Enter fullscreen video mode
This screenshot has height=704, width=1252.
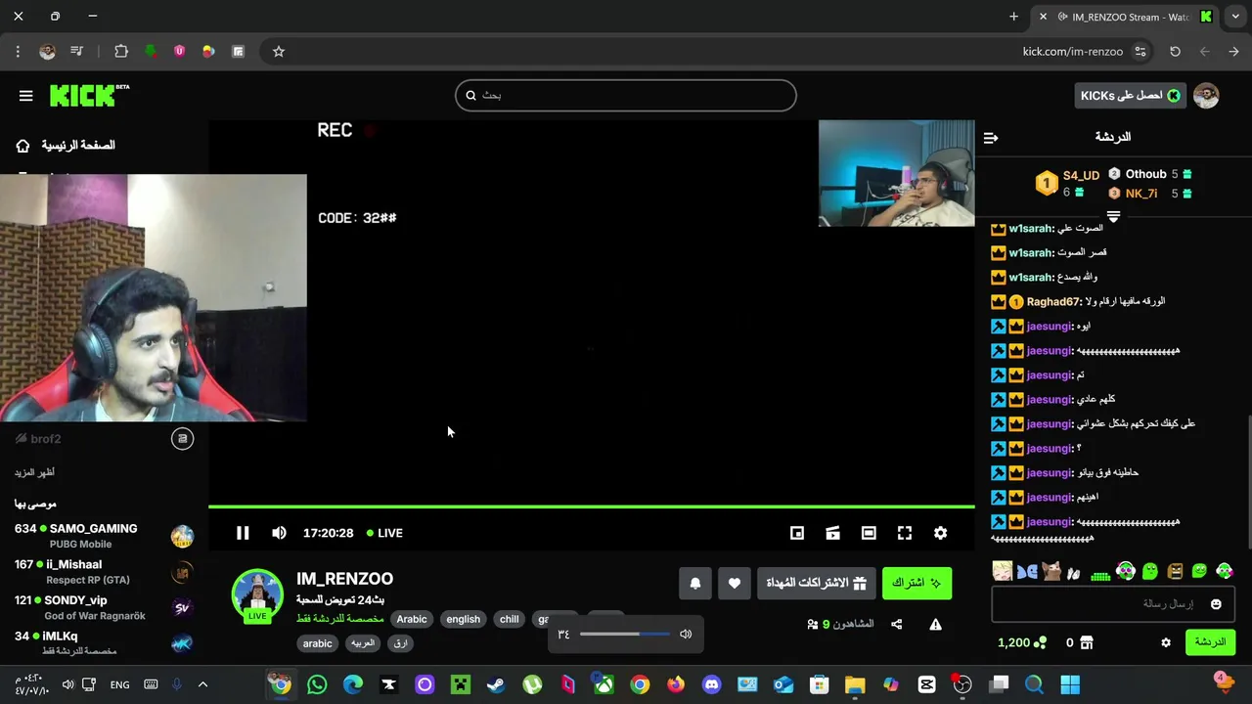pyautogui.click(x=905, y=533)
